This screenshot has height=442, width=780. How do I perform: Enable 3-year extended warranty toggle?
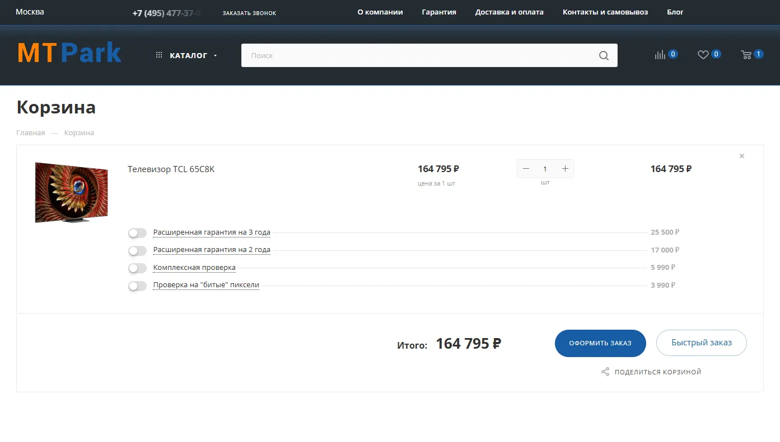coord(137,233)
